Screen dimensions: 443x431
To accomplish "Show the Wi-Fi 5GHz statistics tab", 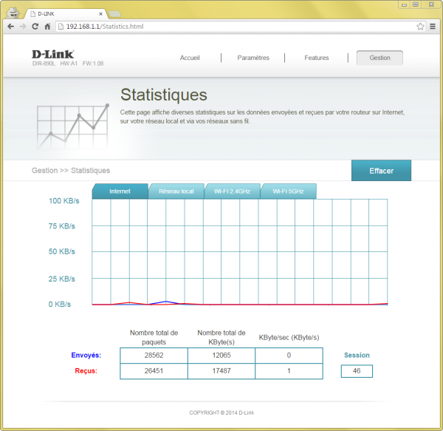I will (288, 191).
